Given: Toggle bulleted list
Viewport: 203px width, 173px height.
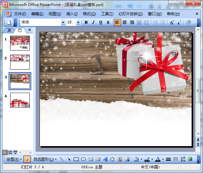Looking at the screenshot, I should (x=163, y=22).
